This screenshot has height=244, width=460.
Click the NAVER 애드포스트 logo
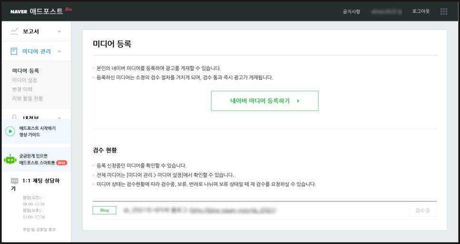tap(37, 11)
